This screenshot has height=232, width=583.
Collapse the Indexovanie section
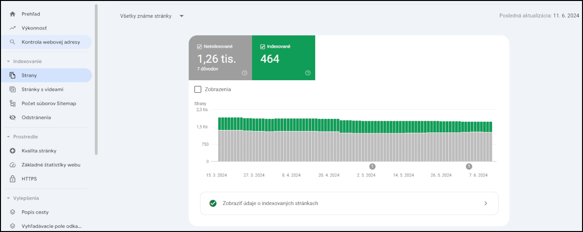[8, 61]
